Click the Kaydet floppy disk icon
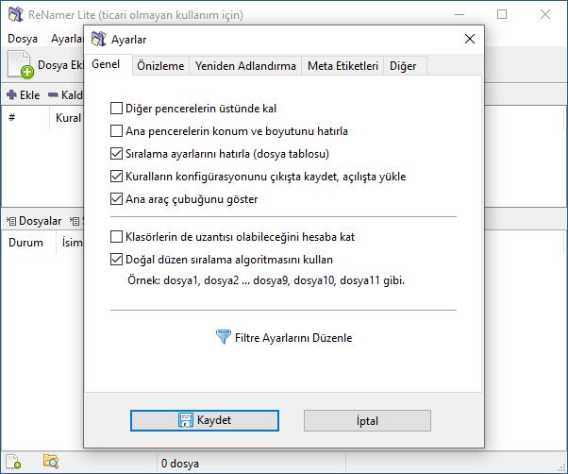568x474 pixels. [x=186, y=420]
